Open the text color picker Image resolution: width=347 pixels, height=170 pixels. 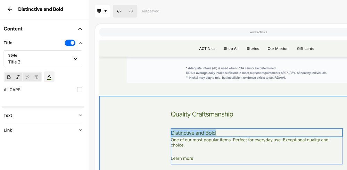pyautogui.click(x=49, y=77)
